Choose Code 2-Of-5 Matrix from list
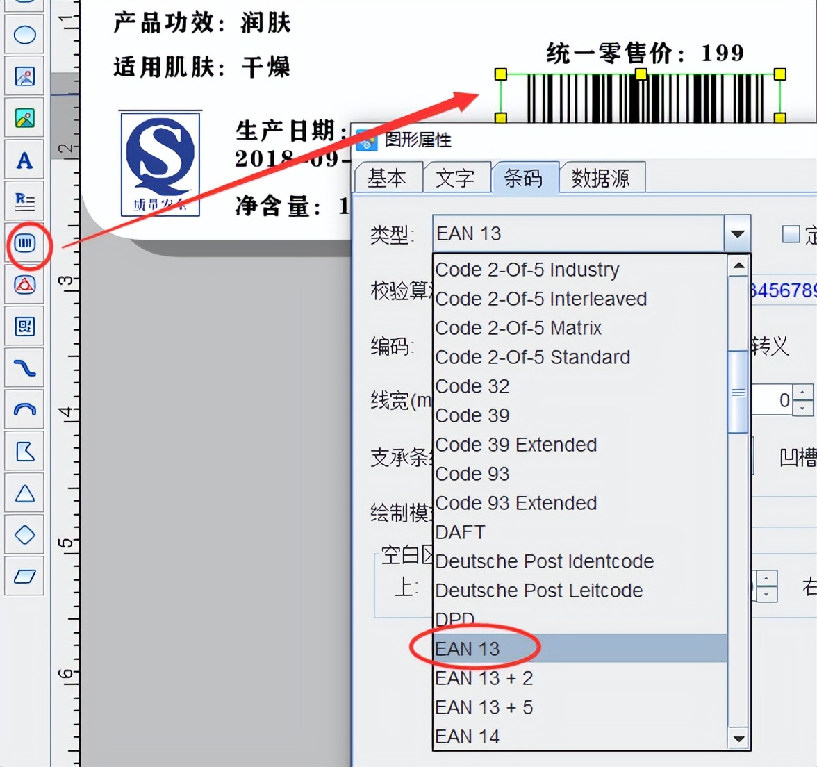 coord(580,328)
